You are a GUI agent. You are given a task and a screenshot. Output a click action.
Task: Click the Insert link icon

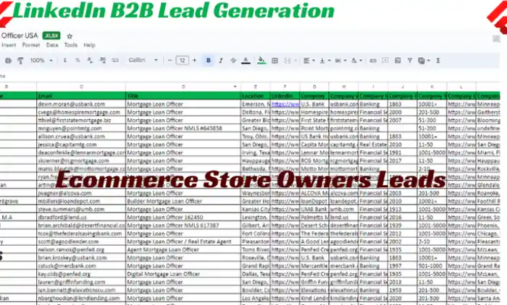click(x=373, y=61)
